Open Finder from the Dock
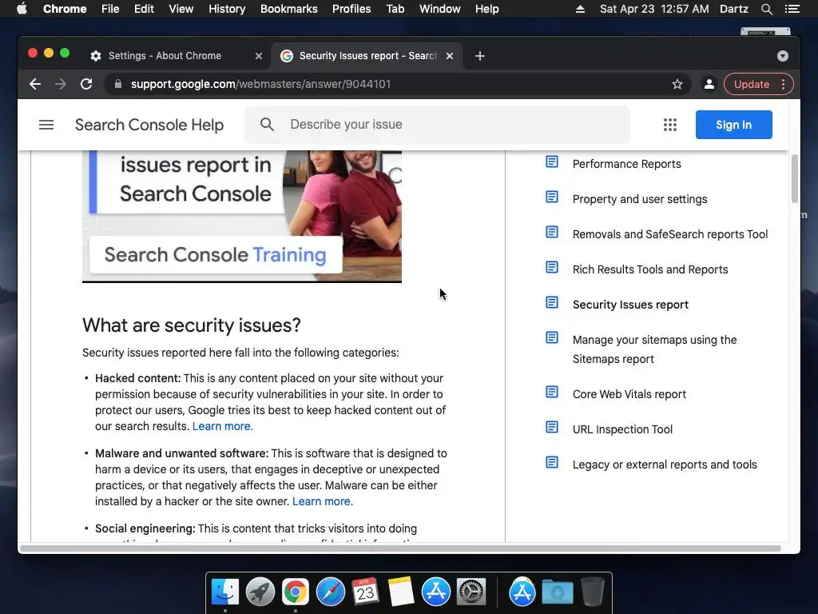818x614 pixels. (225, 592)
